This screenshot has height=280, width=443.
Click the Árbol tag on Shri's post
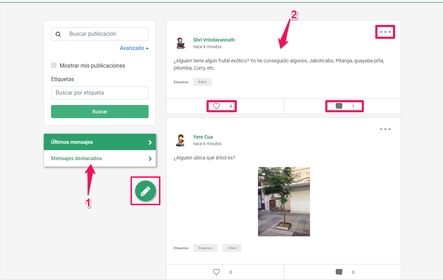click(x=202, y=82)
